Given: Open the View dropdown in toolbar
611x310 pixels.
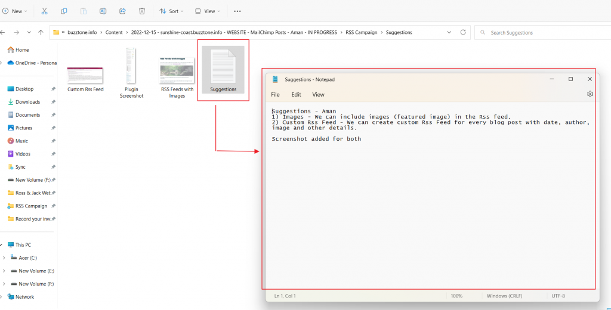Looking at the screenshot, I should 207,11.
